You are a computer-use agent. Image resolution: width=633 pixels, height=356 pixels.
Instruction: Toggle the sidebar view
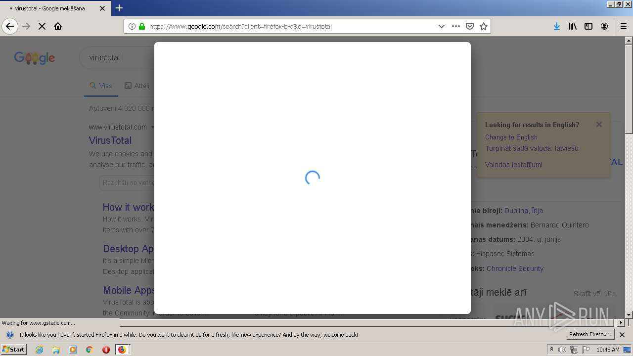pos(588,26)
